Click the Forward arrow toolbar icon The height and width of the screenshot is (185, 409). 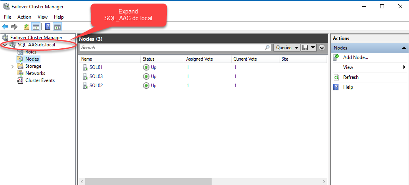point(14,27)
